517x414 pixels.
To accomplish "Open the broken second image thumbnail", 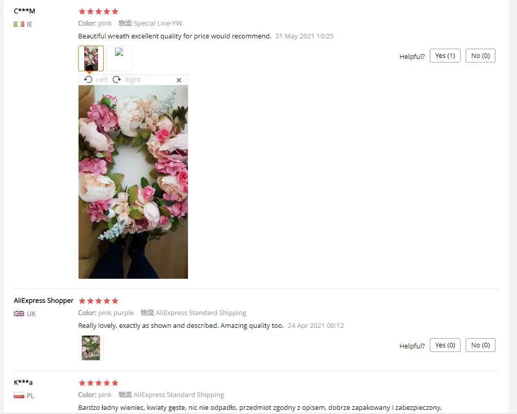I will pyautogui.click(x=119, y=58).
